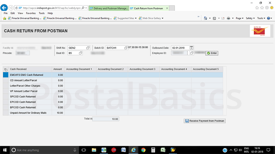Open the Favorites menu
Viewport: 275px width, 154px height.
point(31,13)
